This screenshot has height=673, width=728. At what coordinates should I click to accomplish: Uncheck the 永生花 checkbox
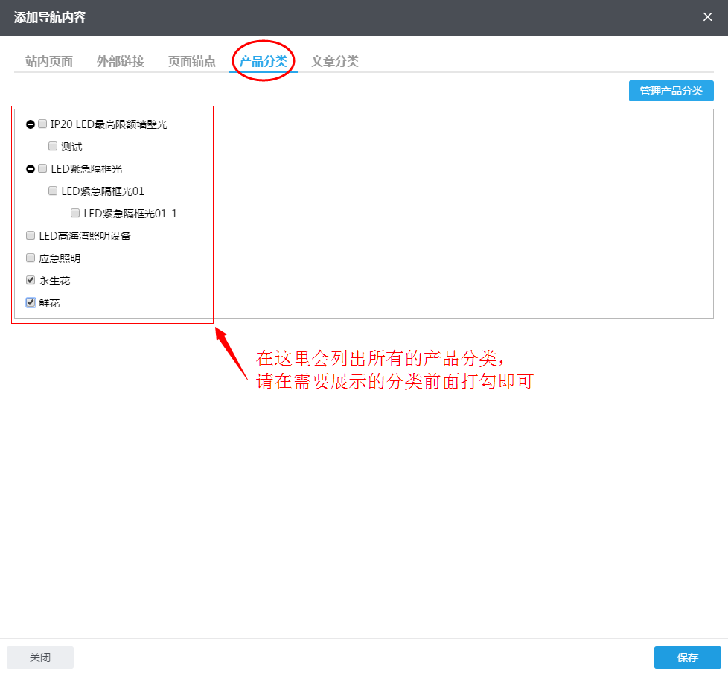tap(30, 280)
